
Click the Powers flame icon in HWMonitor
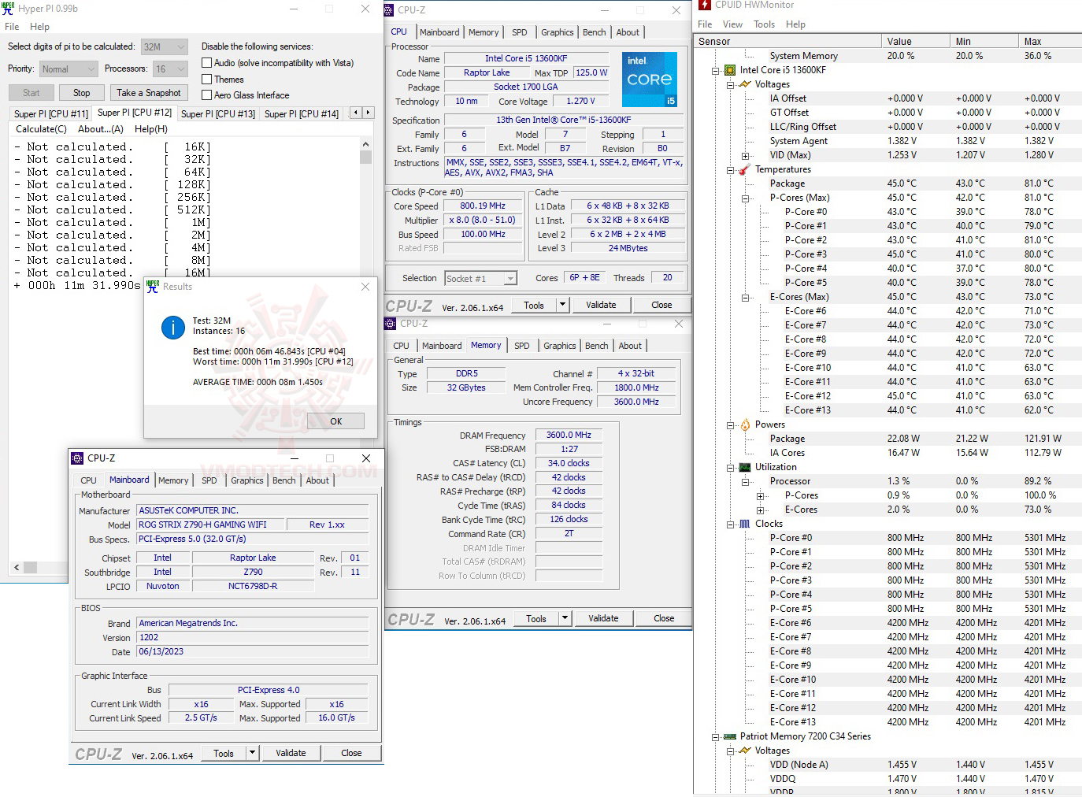745,424
